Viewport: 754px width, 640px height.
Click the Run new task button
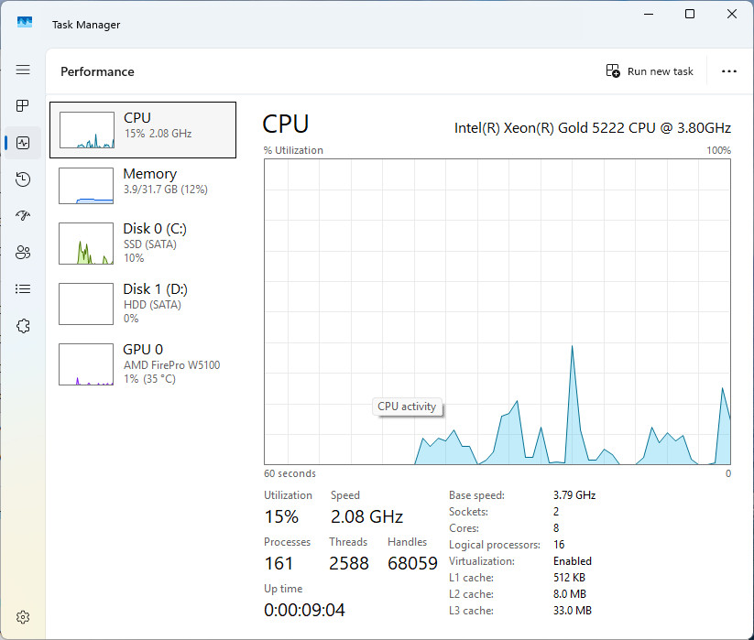coord(650,71)
